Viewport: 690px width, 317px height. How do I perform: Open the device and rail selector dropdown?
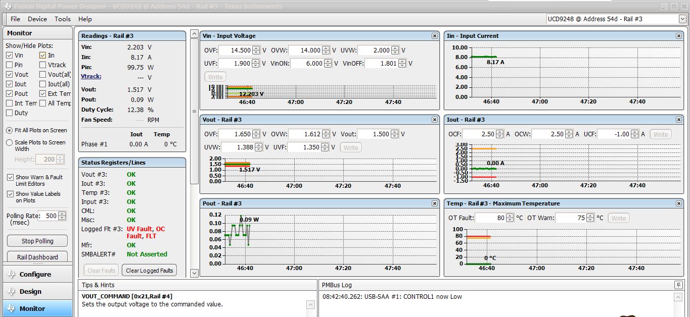pyautogui.click(x=682, y=19)
